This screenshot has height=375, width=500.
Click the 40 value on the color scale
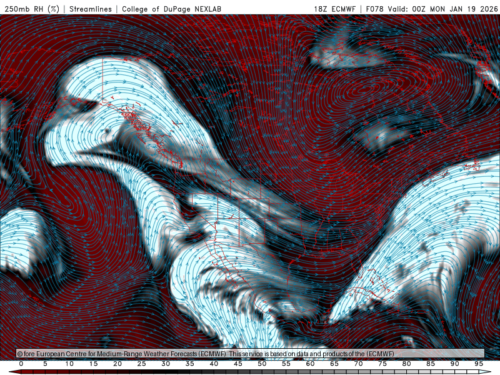(214, 364)
